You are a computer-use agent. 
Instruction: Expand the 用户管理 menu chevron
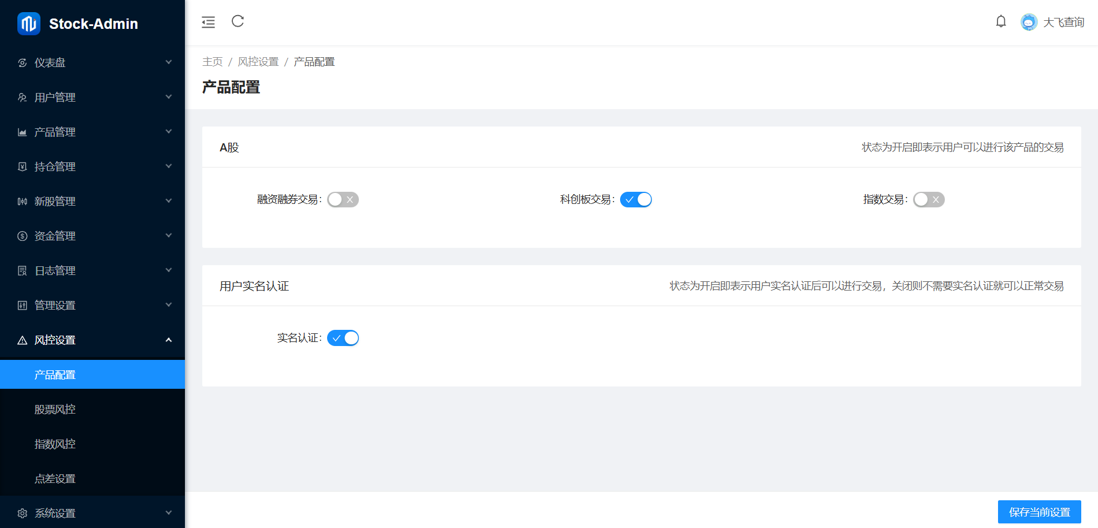click(x=169, y=97)
